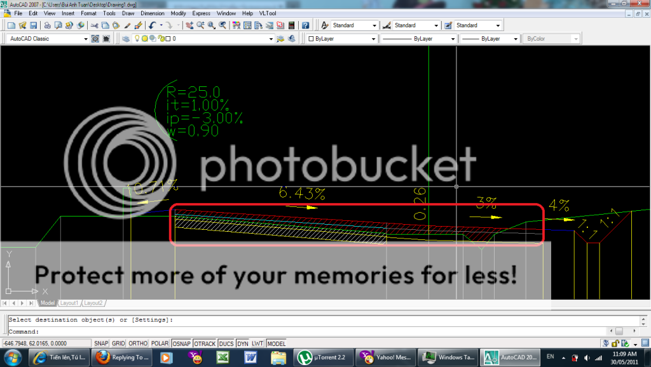Open the Properties palette icon

click(x=236, y=25)
